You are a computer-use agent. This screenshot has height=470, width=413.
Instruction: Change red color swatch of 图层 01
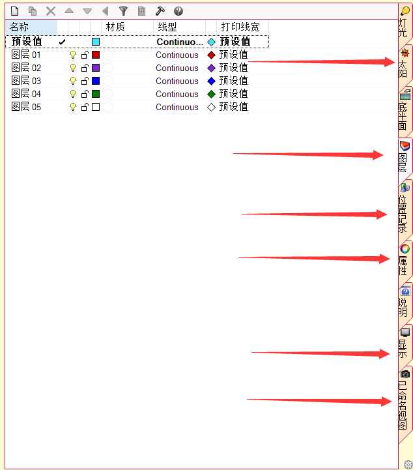tap(96, 55)
